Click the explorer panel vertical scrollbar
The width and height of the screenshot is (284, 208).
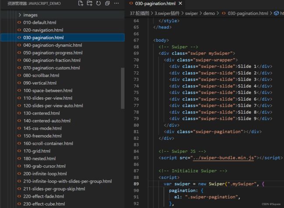pos(123,89)
